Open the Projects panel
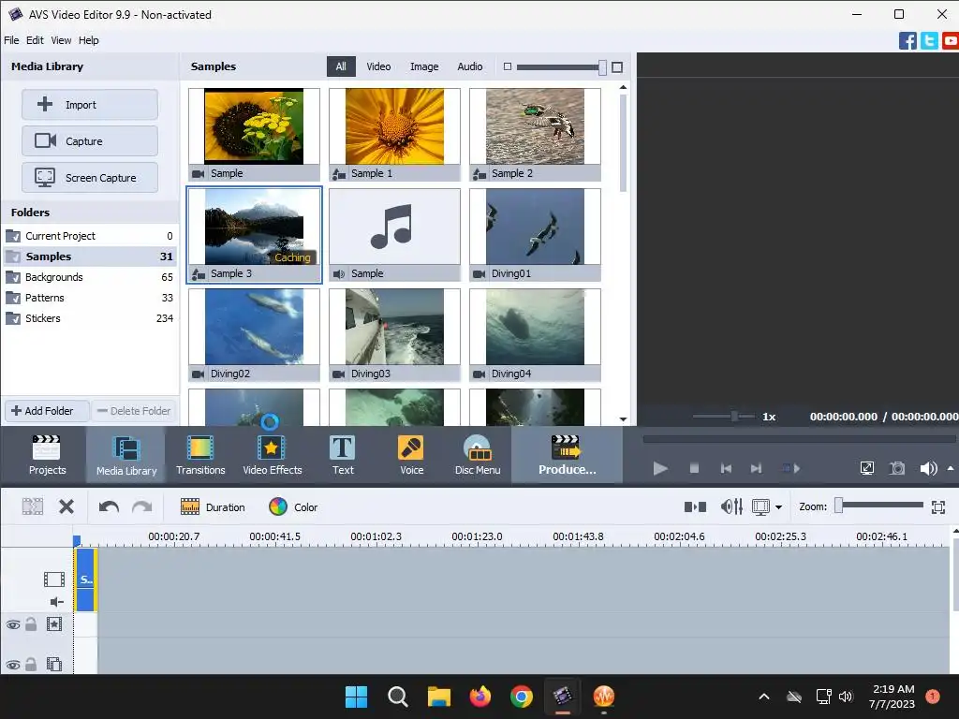This screenshot has width=959, height=719. pyautogui.click(x=47, y=455)
